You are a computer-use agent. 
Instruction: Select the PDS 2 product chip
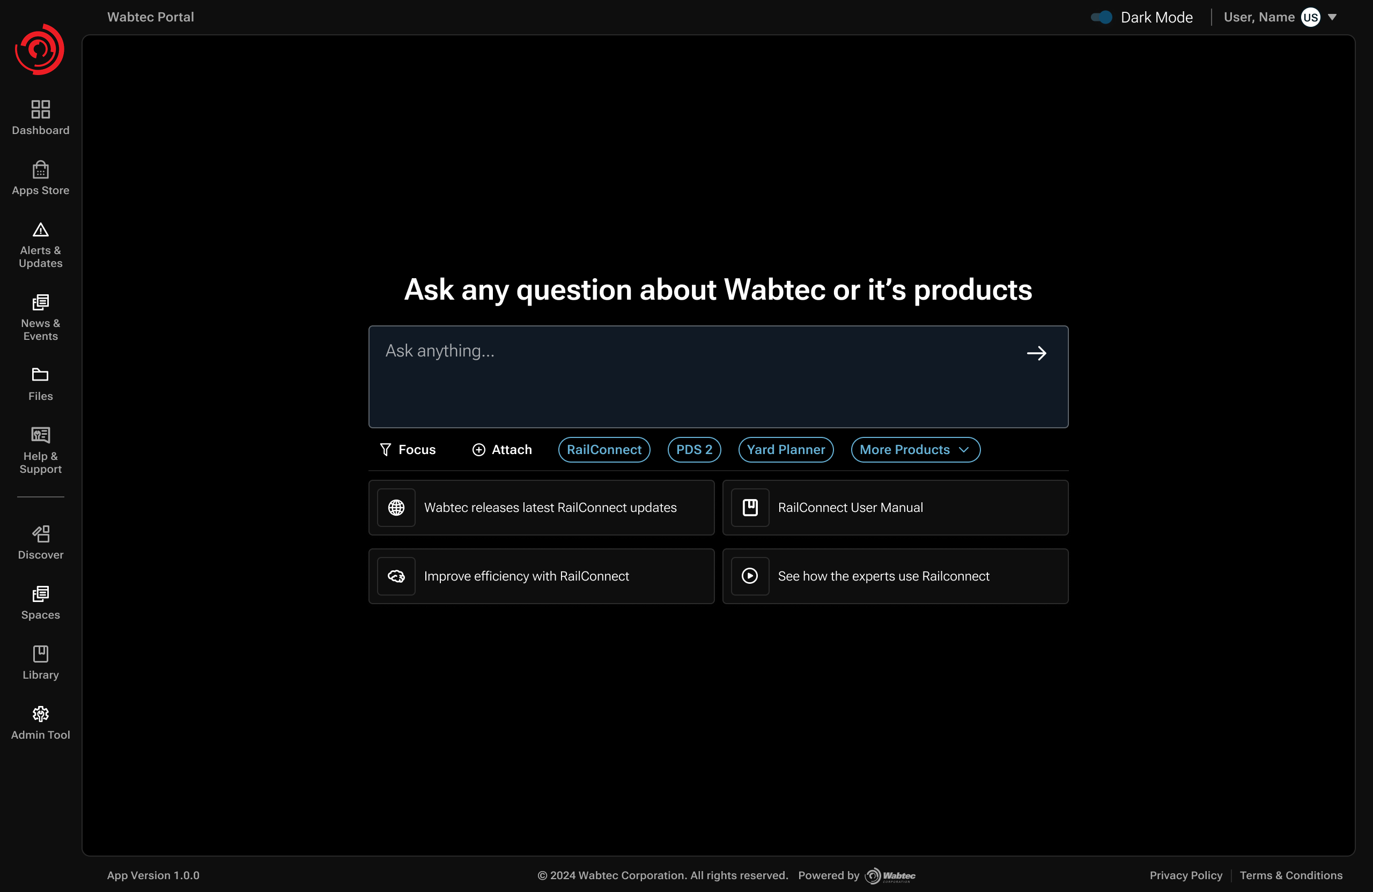coord(694,450)
